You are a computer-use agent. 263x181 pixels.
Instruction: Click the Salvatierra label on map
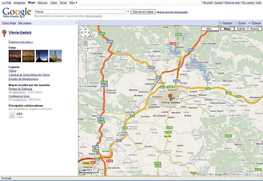pos(255,97)
